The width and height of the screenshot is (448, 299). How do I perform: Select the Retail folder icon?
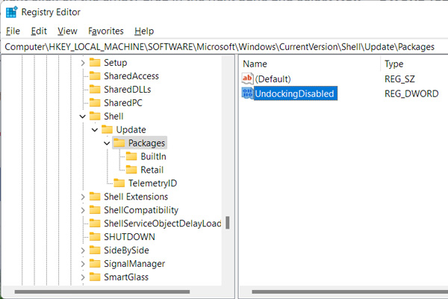tap(131, 170)
